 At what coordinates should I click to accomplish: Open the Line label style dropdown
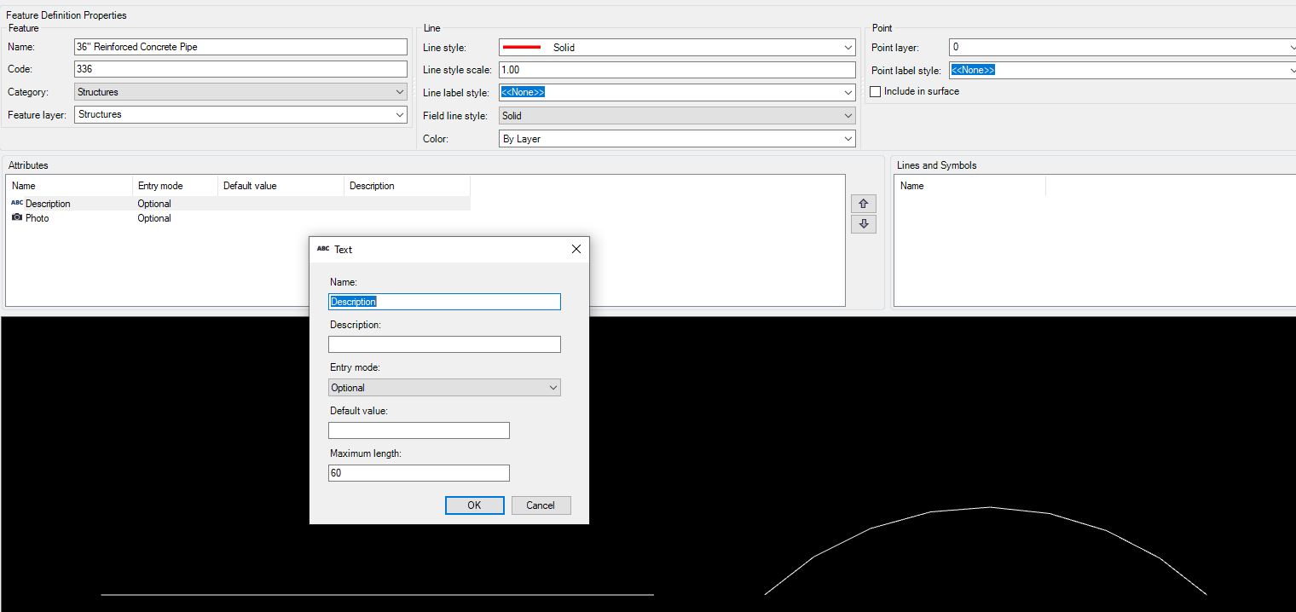[847, 92]
